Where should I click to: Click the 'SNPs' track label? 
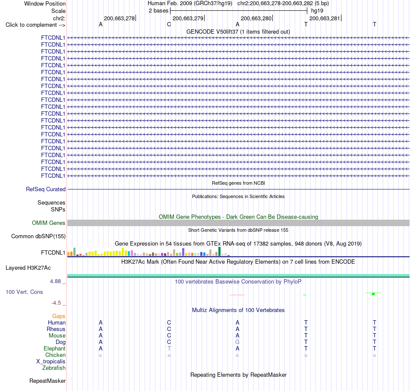click(58, 209)
